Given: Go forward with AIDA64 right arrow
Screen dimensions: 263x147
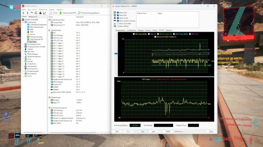Looking at the screenshot, I should pyautogui.click(x=27, y=13).
